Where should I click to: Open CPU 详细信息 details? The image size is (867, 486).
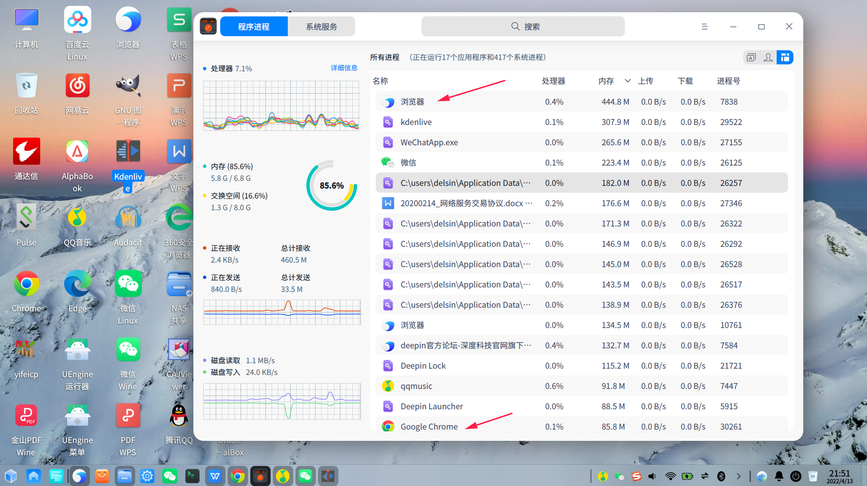tap(344, 68)
